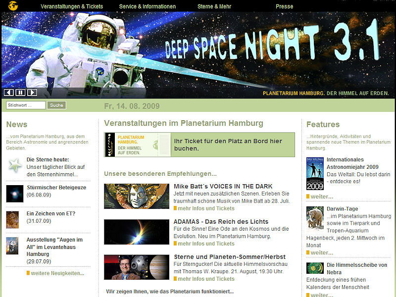The width and height of the screenshot is (396, 297).
Task: Click the Suche search button
Action: [x=56, y=105]
